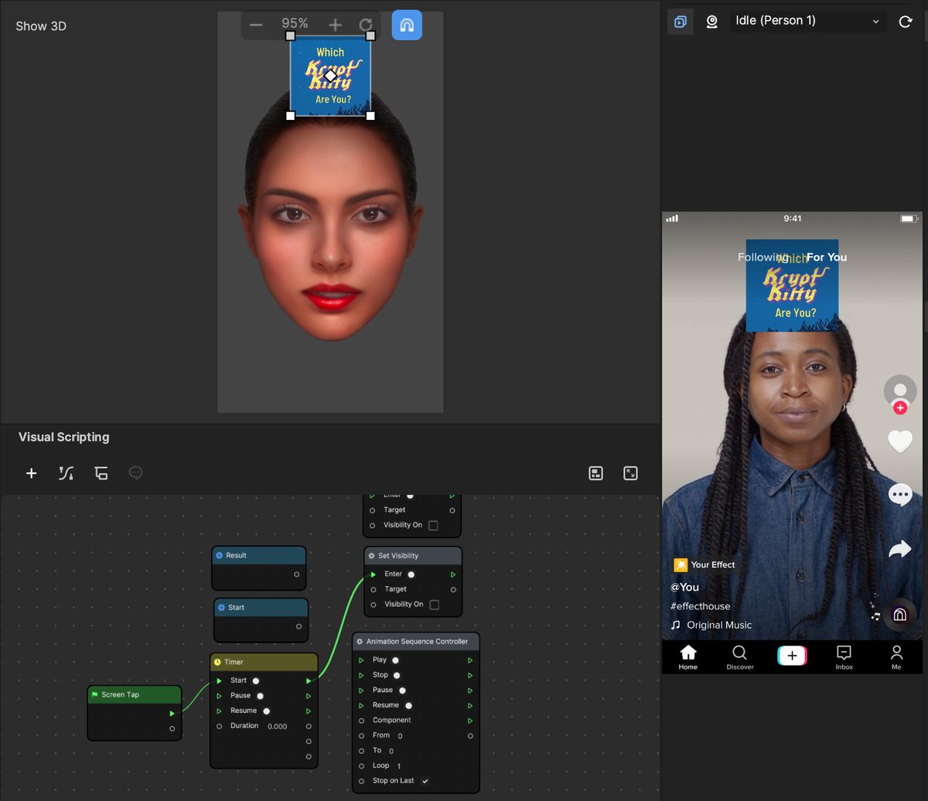Screen dimensions: 928x801
Task: Select the Timer node header
Action: [x=264, y=662]
